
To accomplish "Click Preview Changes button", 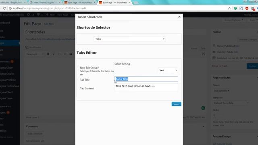I will [x=248, y=39].
